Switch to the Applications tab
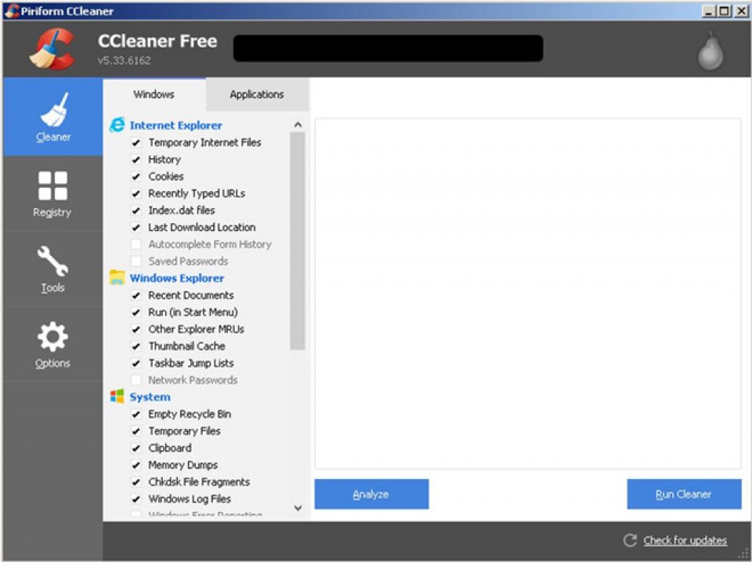Screen dimensions: 752x562 (x=256, y=94)
